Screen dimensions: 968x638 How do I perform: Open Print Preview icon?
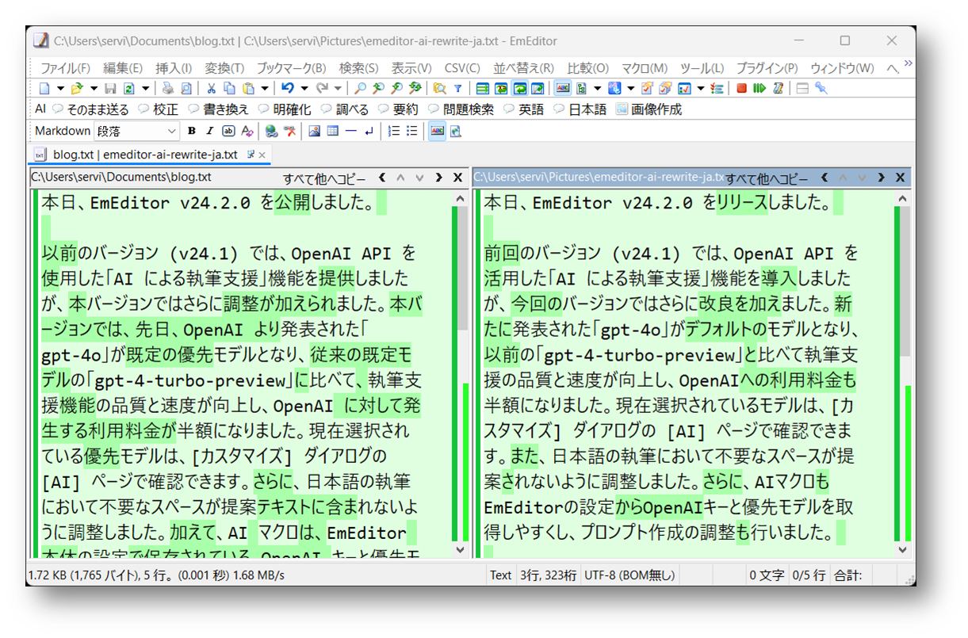pos(186,89)
